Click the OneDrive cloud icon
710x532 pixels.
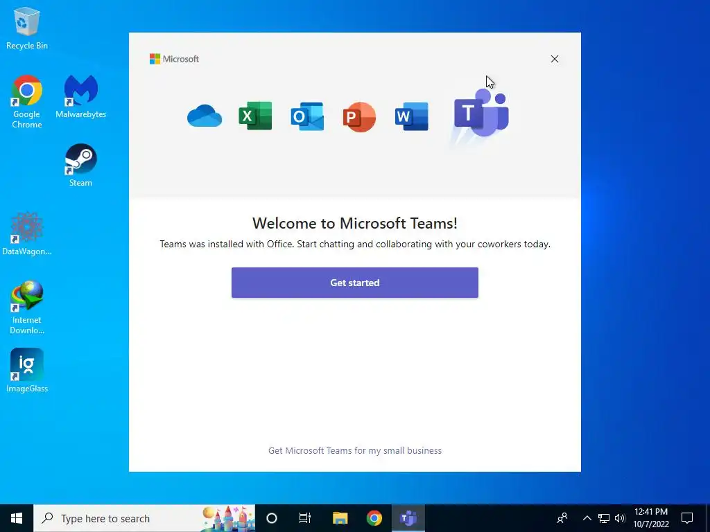(x=205, y=116)
